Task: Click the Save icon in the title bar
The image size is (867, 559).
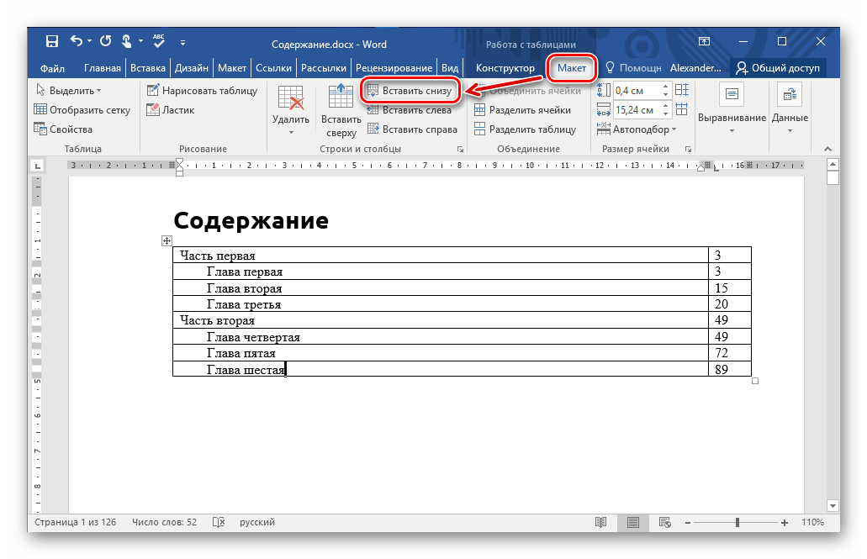Action: pyautogui.click(x=52, y=41)
